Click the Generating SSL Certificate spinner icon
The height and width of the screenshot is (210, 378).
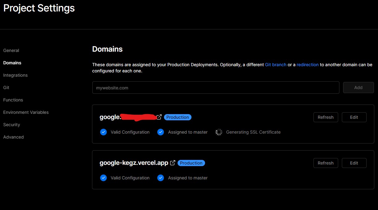coord(219,132)
